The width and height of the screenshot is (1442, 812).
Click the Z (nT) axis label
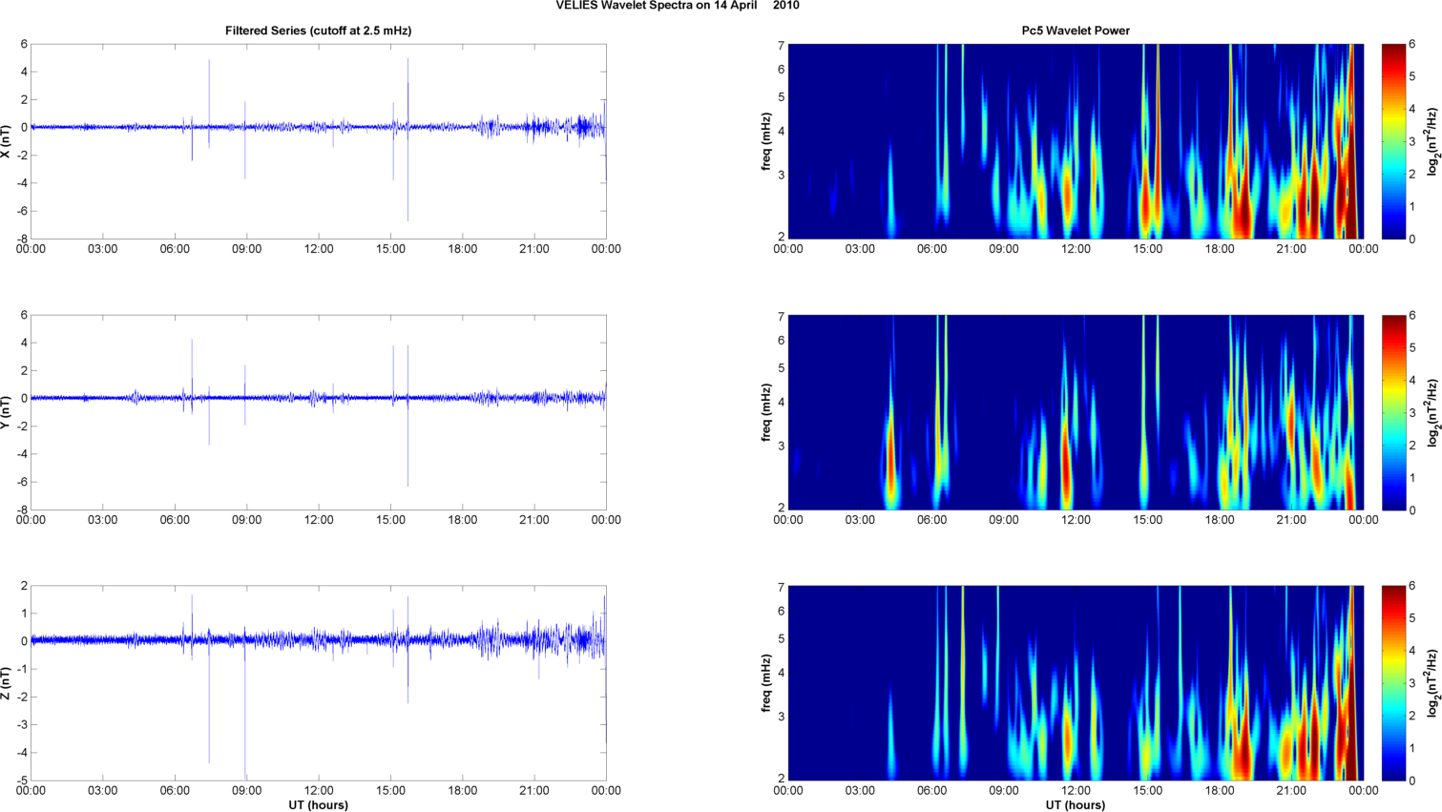[7, 683]
